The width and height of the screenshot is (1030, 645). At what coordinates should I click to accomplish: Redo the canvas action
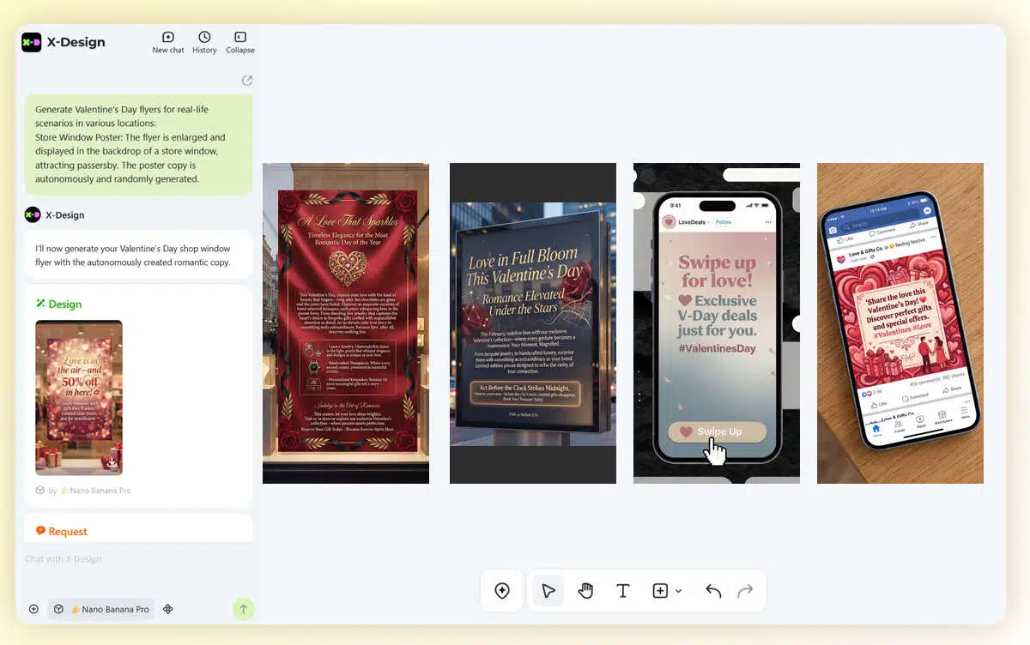(745, 591)
